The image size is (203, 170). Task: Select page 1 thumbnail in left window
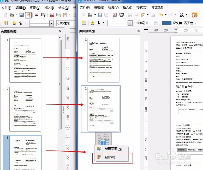(x=25, y=60)
